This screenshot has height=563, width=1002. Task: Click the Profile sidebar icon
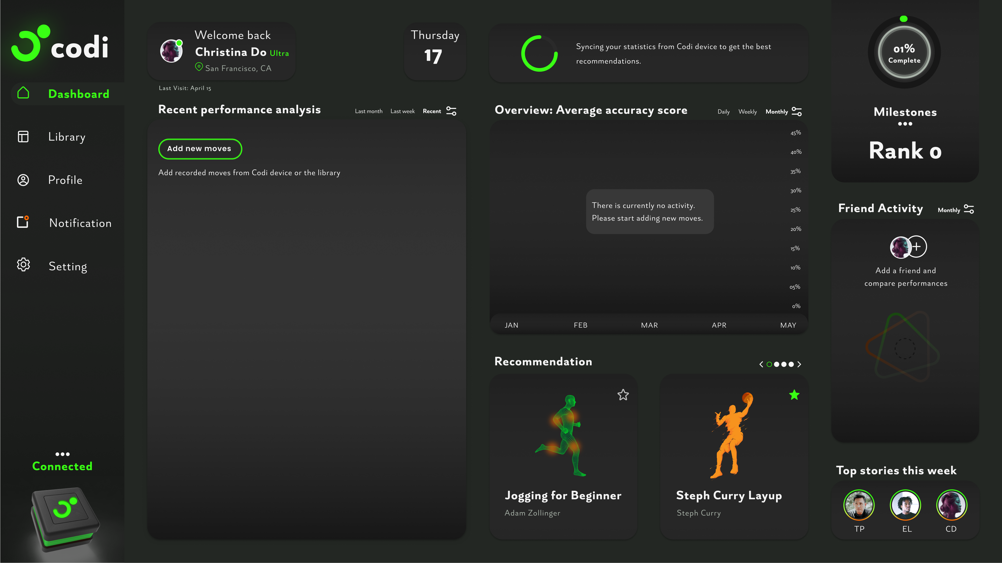pos(23,180)
